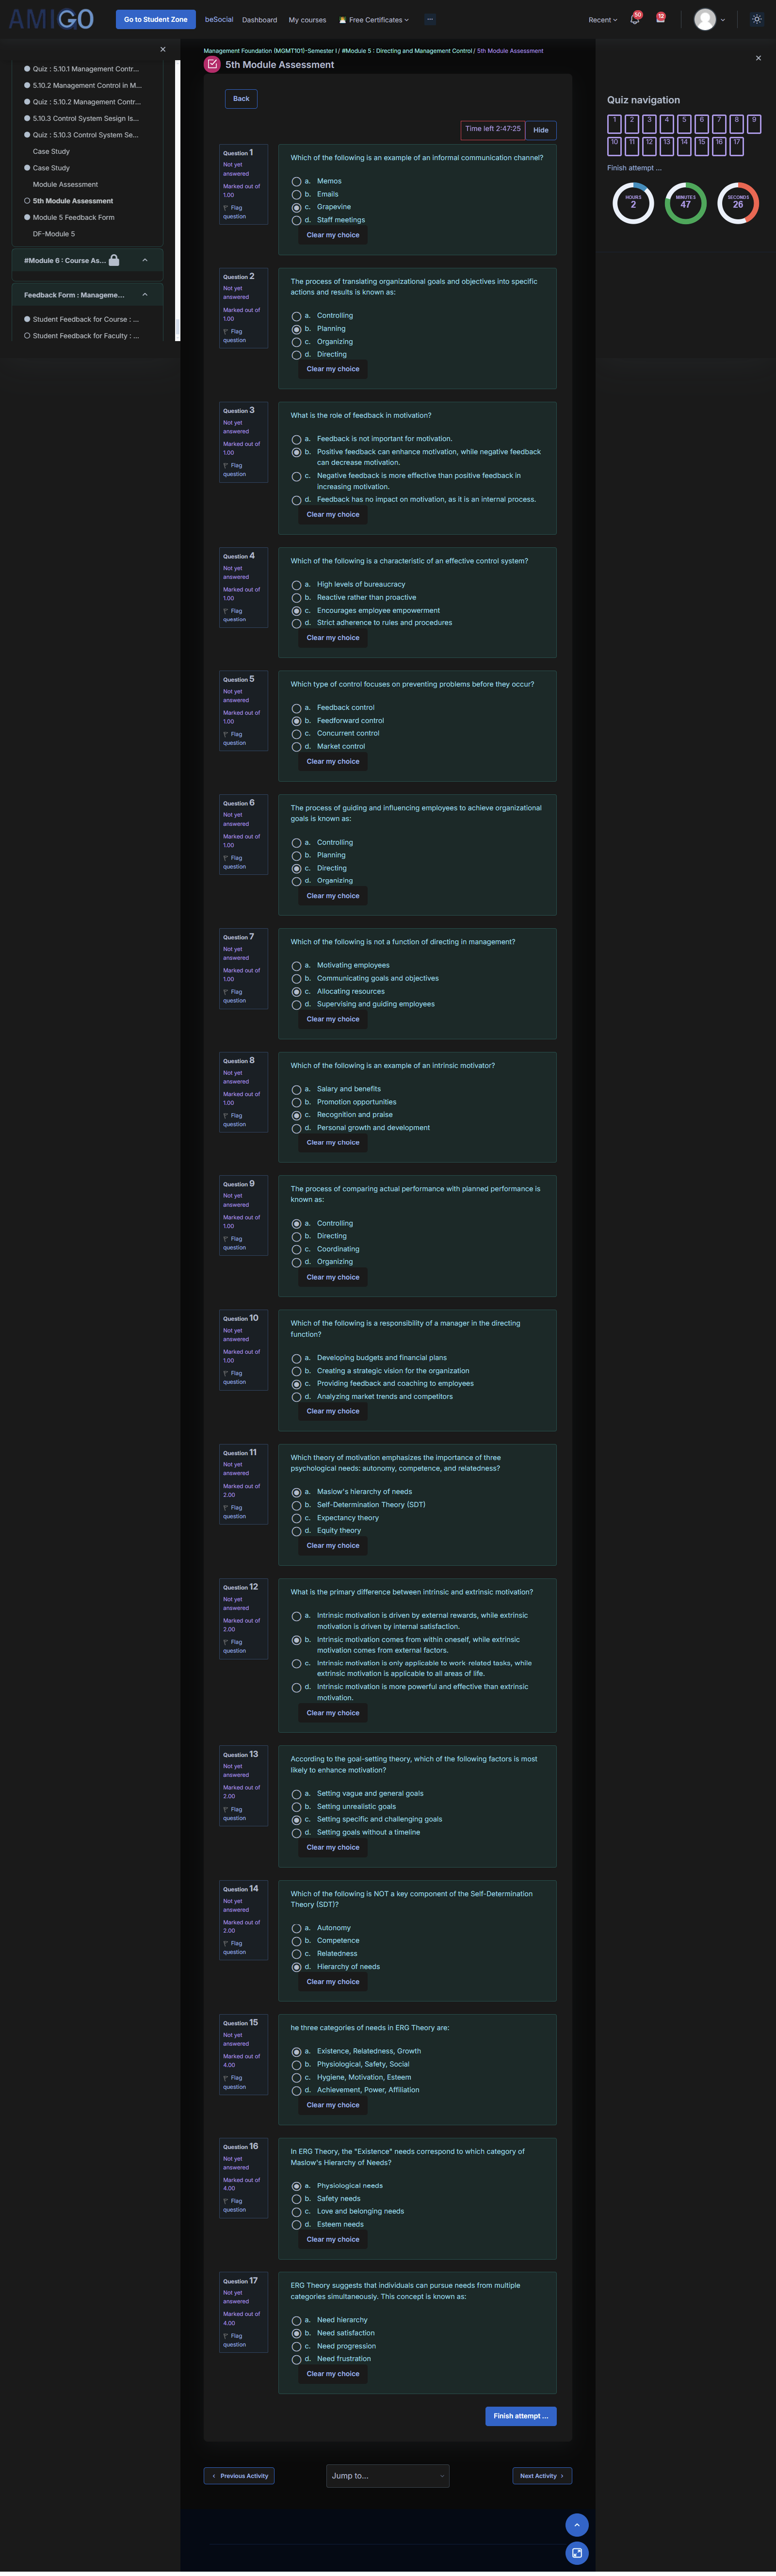Click the Time left 2:47:25 timer

click(x=492, y=129)
